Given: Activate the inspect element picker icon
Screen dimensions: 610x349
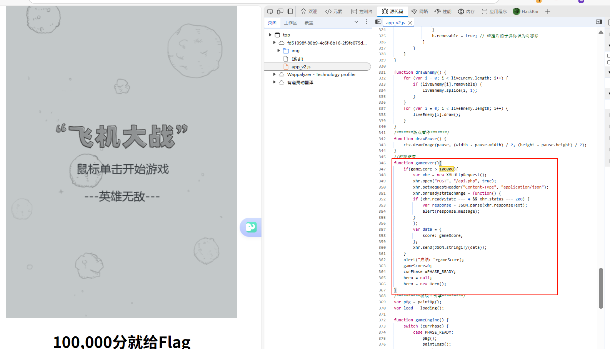Looking at the screenshot, I should coord(270,12).
